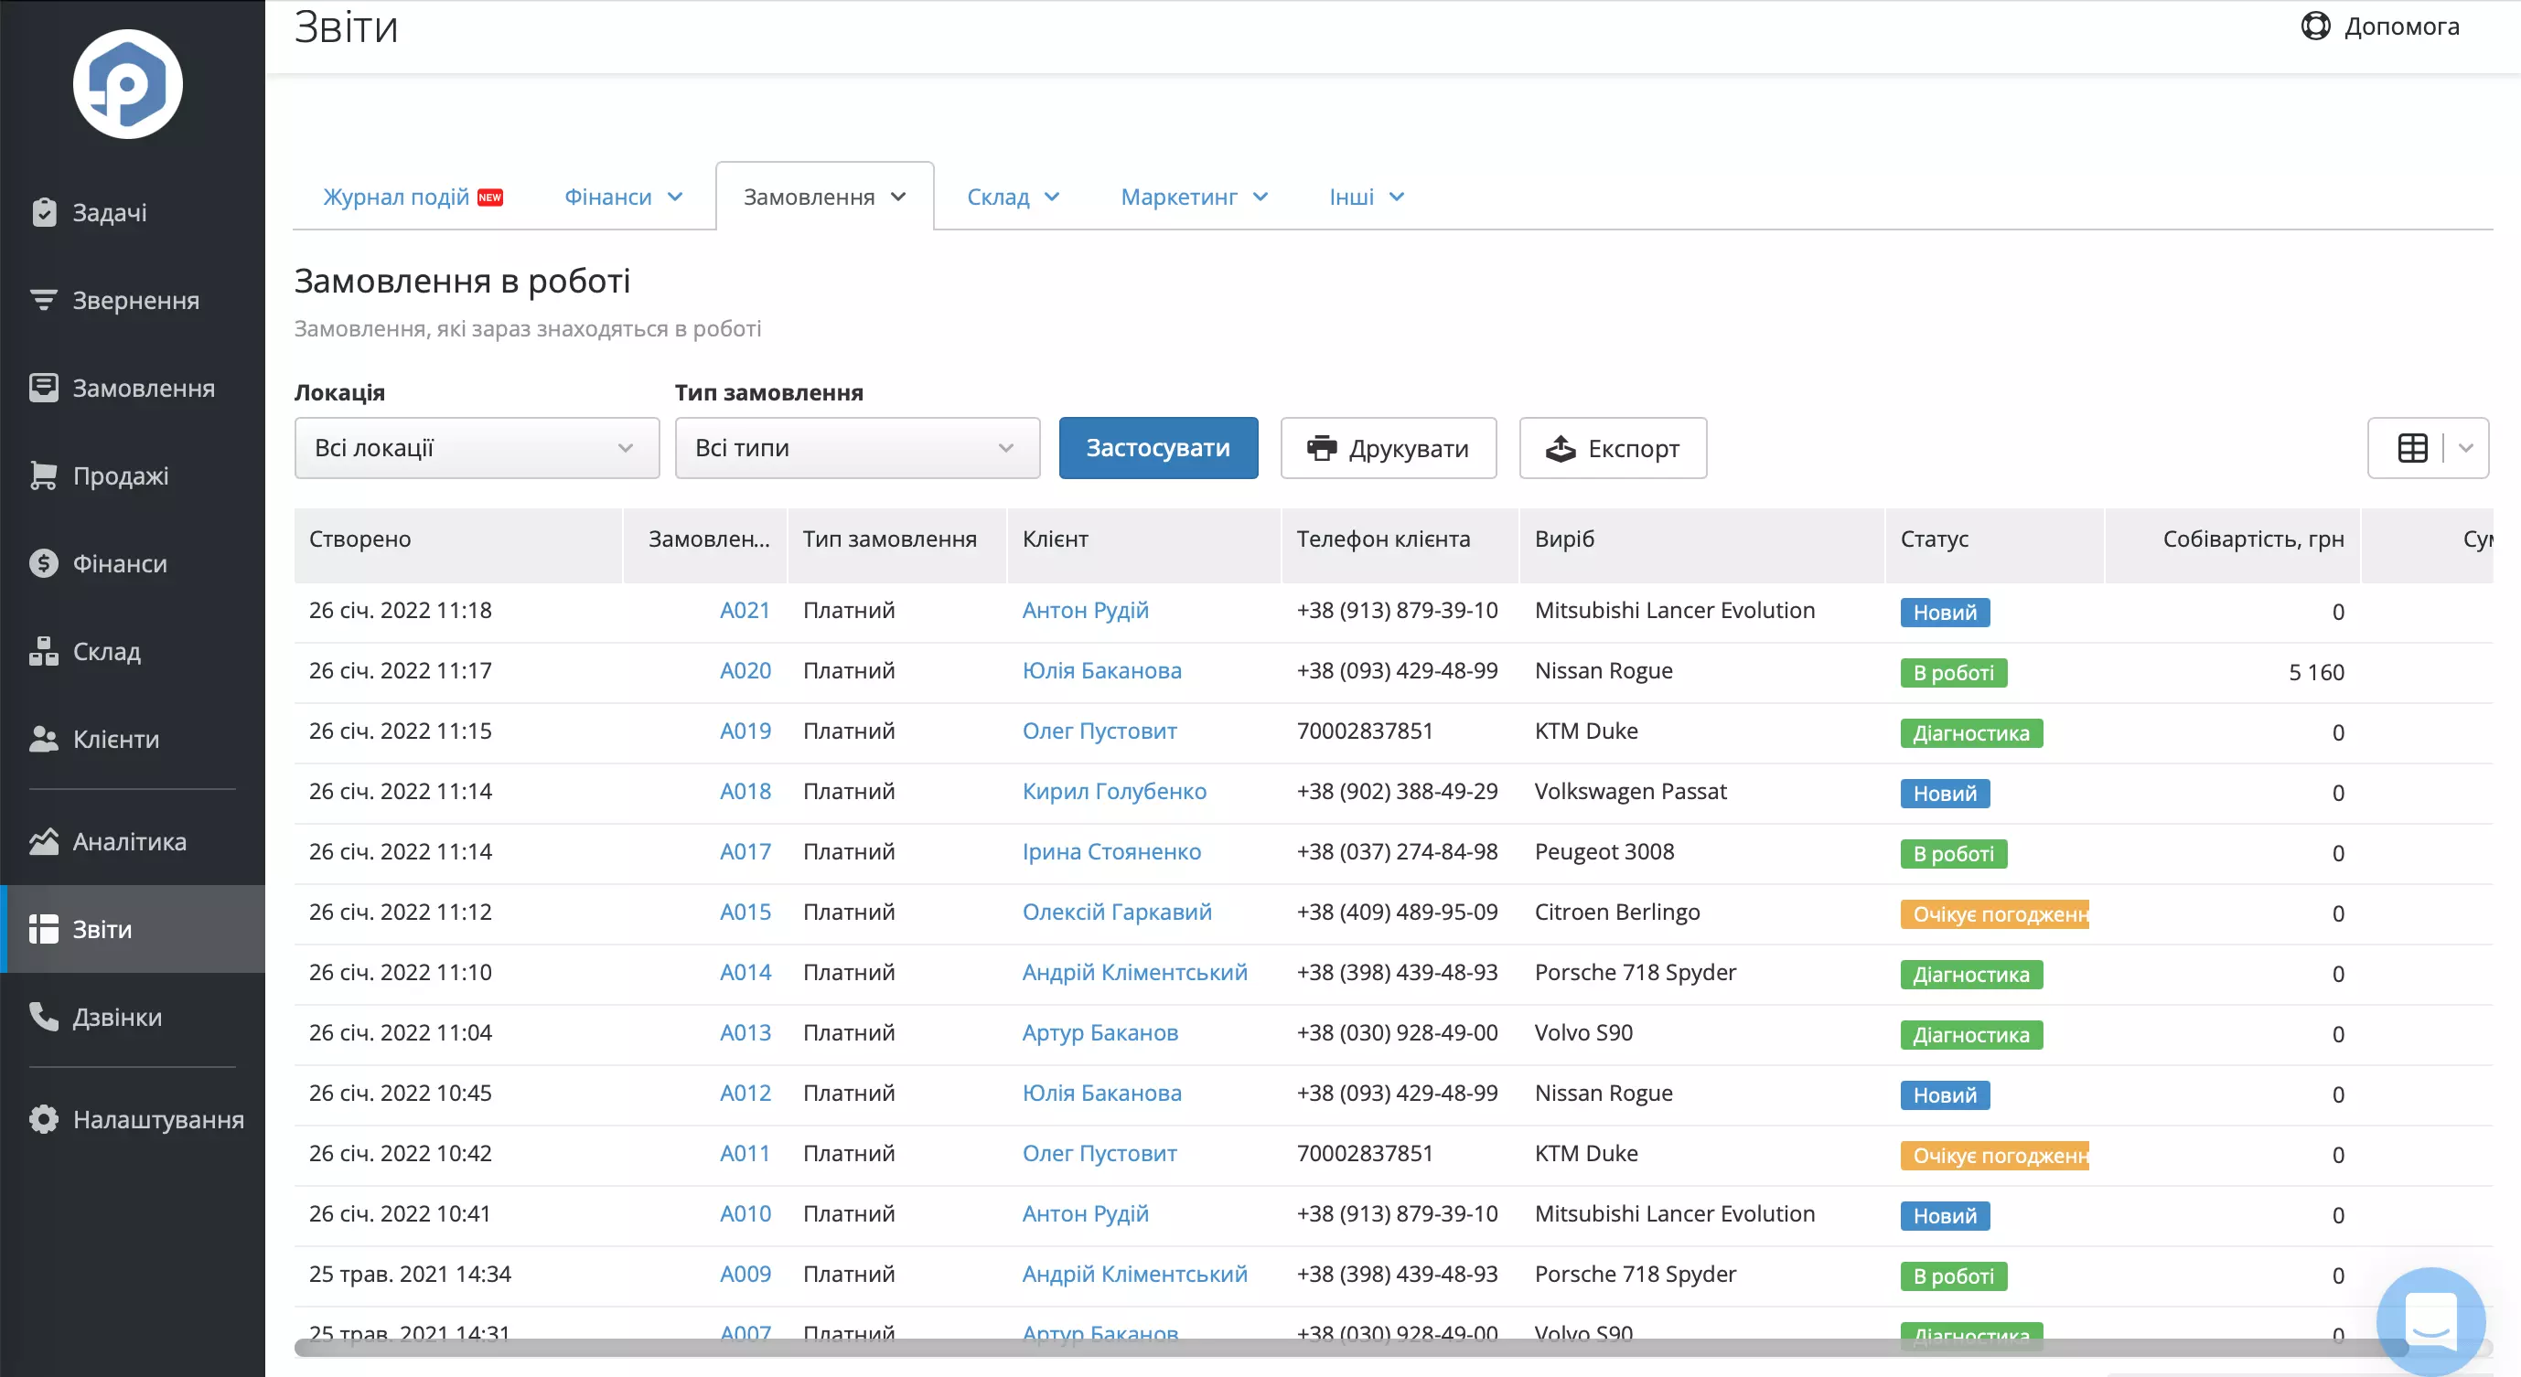Open the live chat bubble
The width and height of the screenshot is (2521, 1377).
(x=2431, y=1320)
